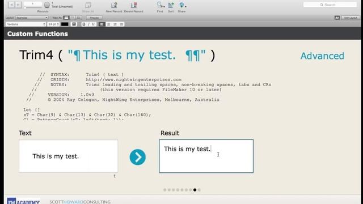The image size is (363, 204).
Task: Click inside the Text input field
Action: [68, 156]
